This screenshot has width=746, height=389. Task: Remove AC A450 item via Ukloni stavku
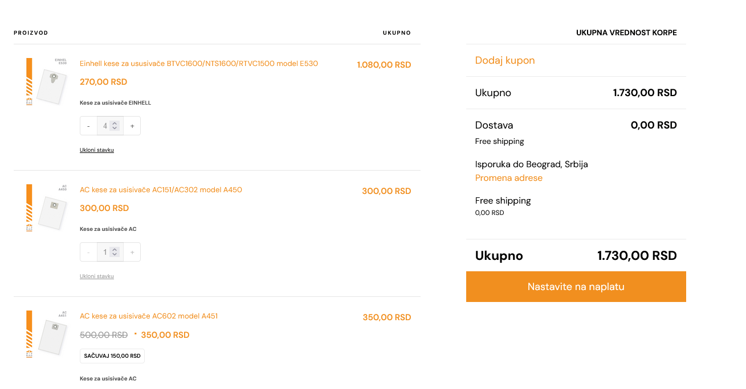pos(97,276)
